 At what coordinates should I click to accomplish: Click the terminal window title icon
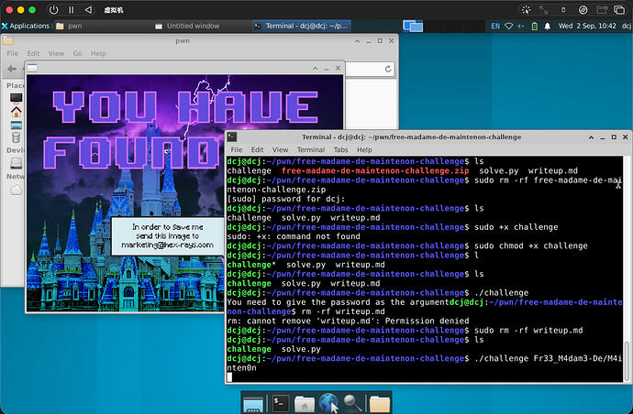click(x=232, y=137)
